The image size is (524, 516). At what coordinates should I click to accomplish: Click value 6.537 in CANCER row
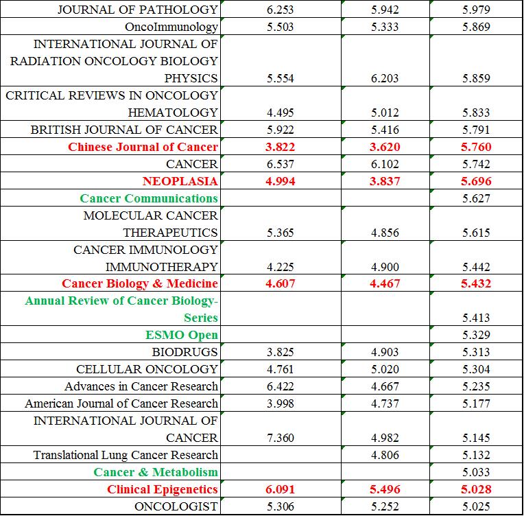tap(280, 163)
